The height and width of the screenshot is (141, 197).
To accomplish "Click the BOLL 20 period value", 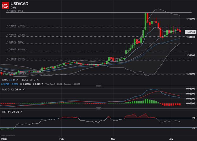I will [x=31, y=80].
